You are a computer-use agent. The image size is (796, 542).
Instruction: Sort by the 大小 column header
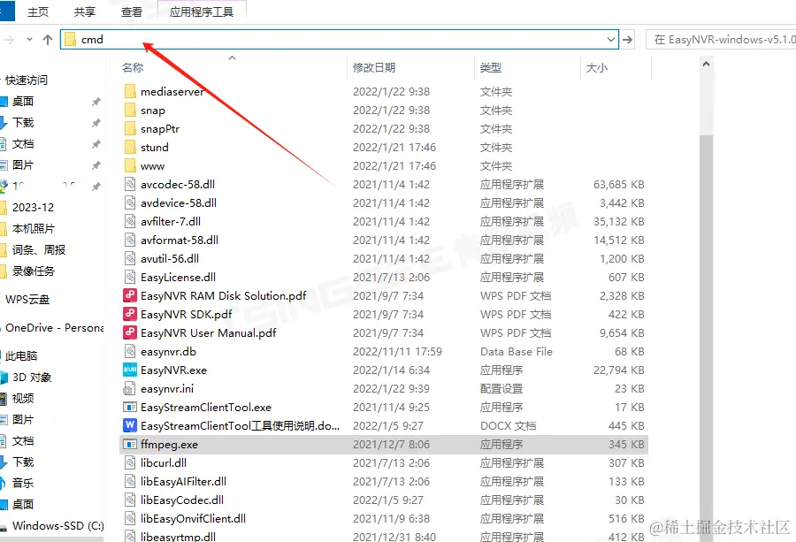coord(596,67)
